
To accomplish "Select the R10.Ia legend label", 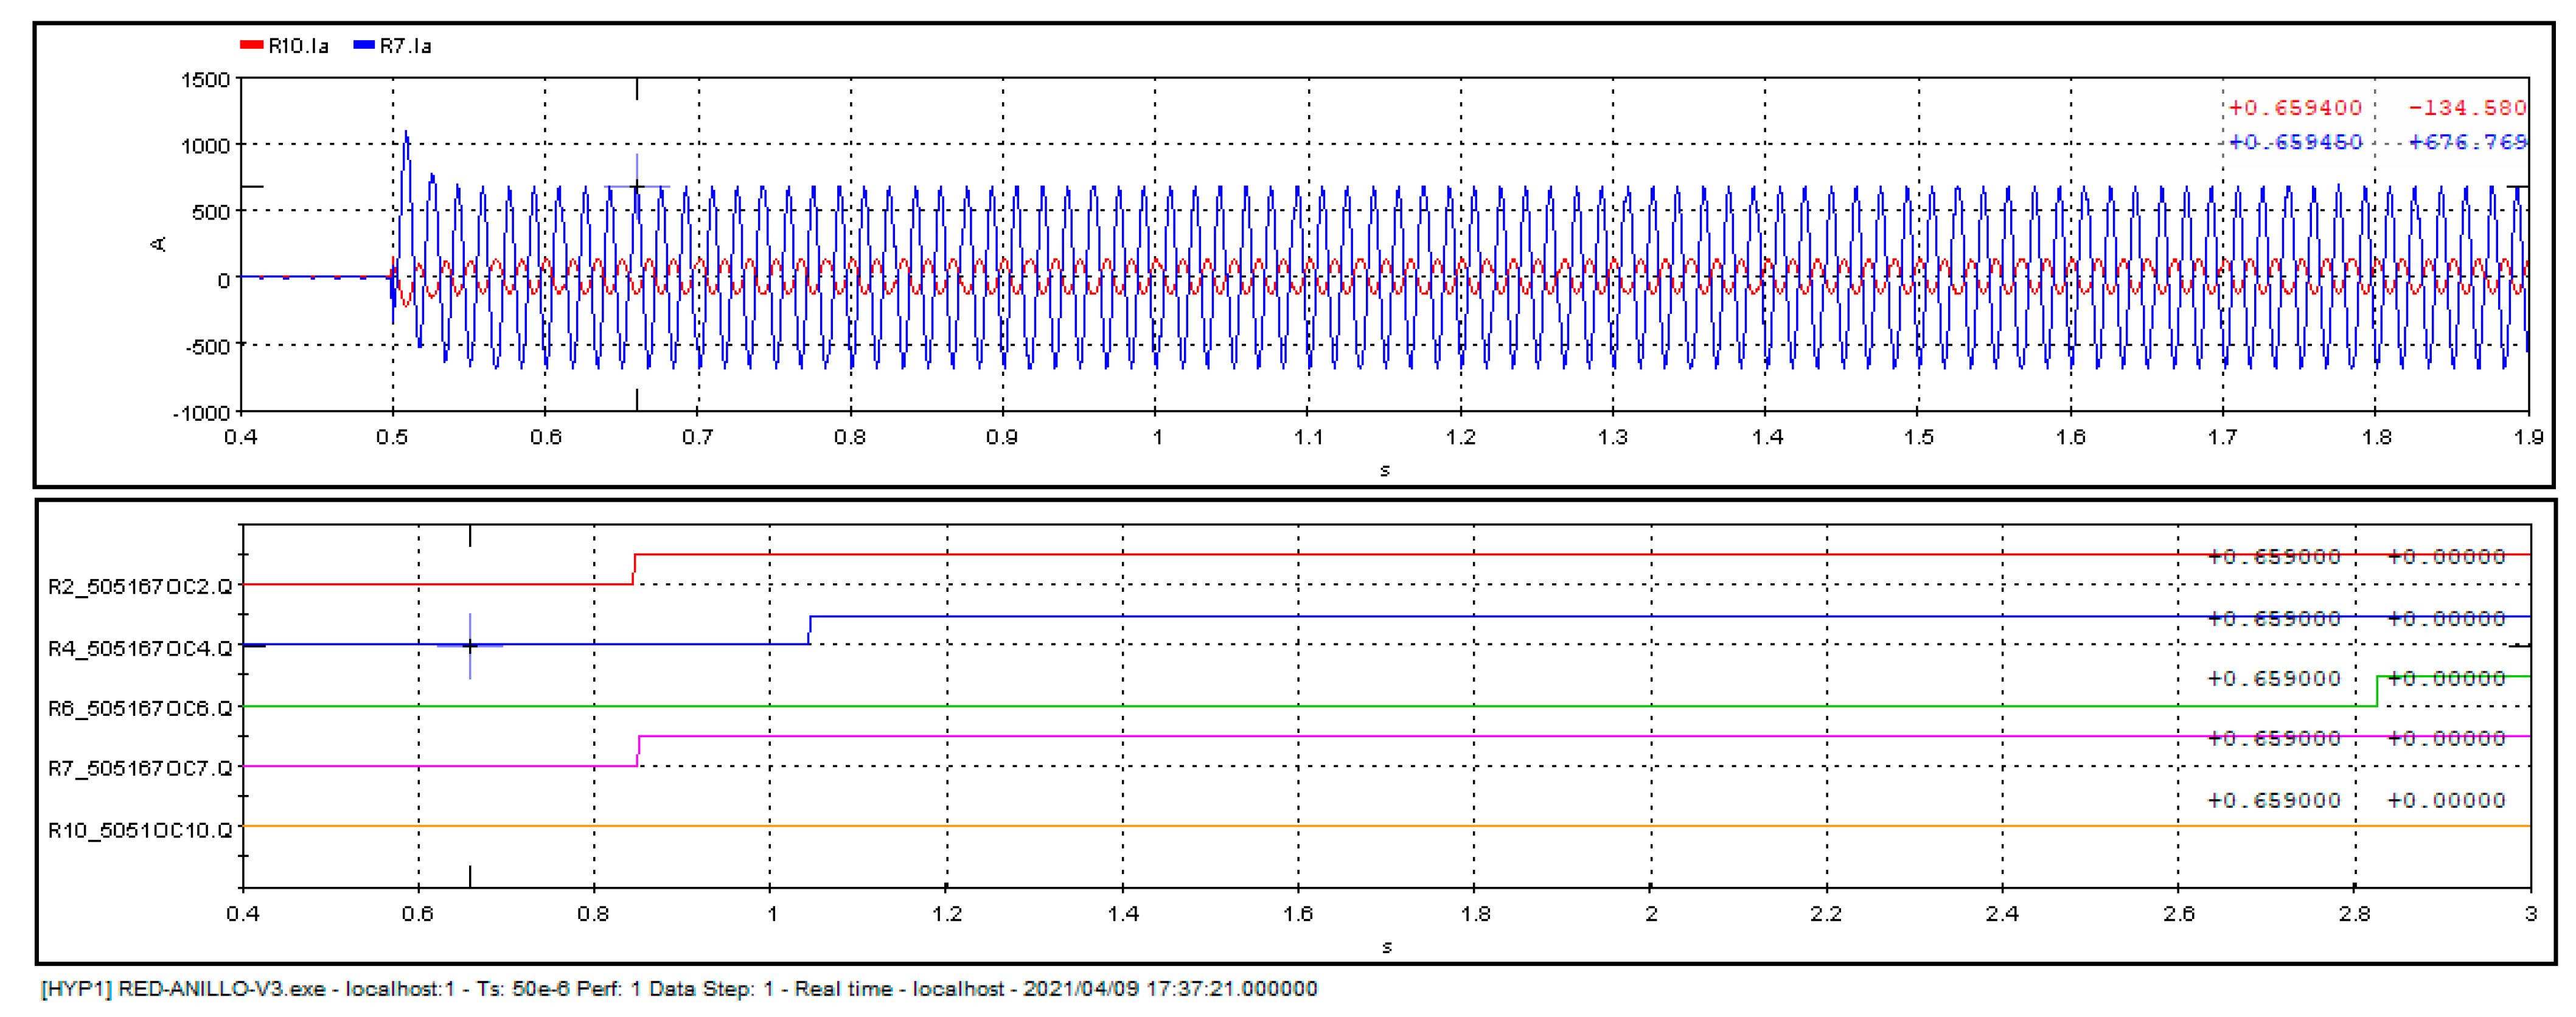I will pos(298,46).
